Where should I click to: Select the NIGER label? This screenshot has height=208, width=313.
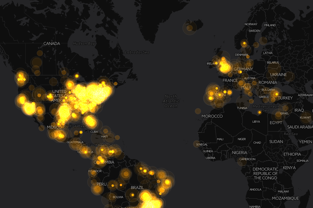pos(242,139)
